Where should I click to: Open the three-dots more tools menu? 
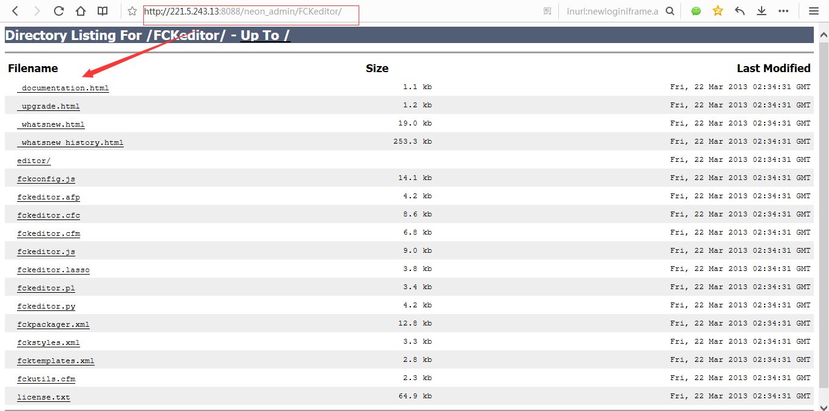(783, 11)
